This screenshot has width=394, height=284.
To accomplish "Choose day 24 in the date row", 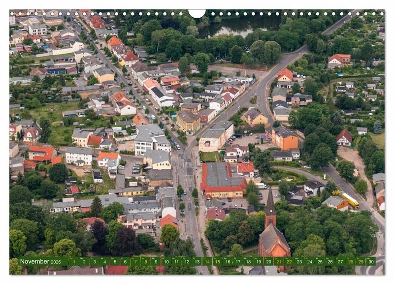I will 310,261.
